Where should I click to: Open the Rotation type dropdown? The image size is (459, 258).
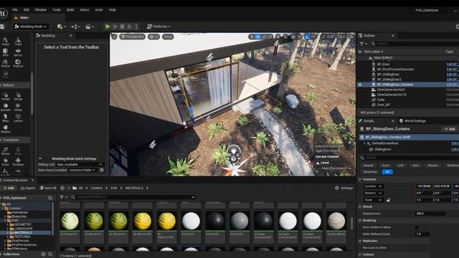tap(374, 193)
